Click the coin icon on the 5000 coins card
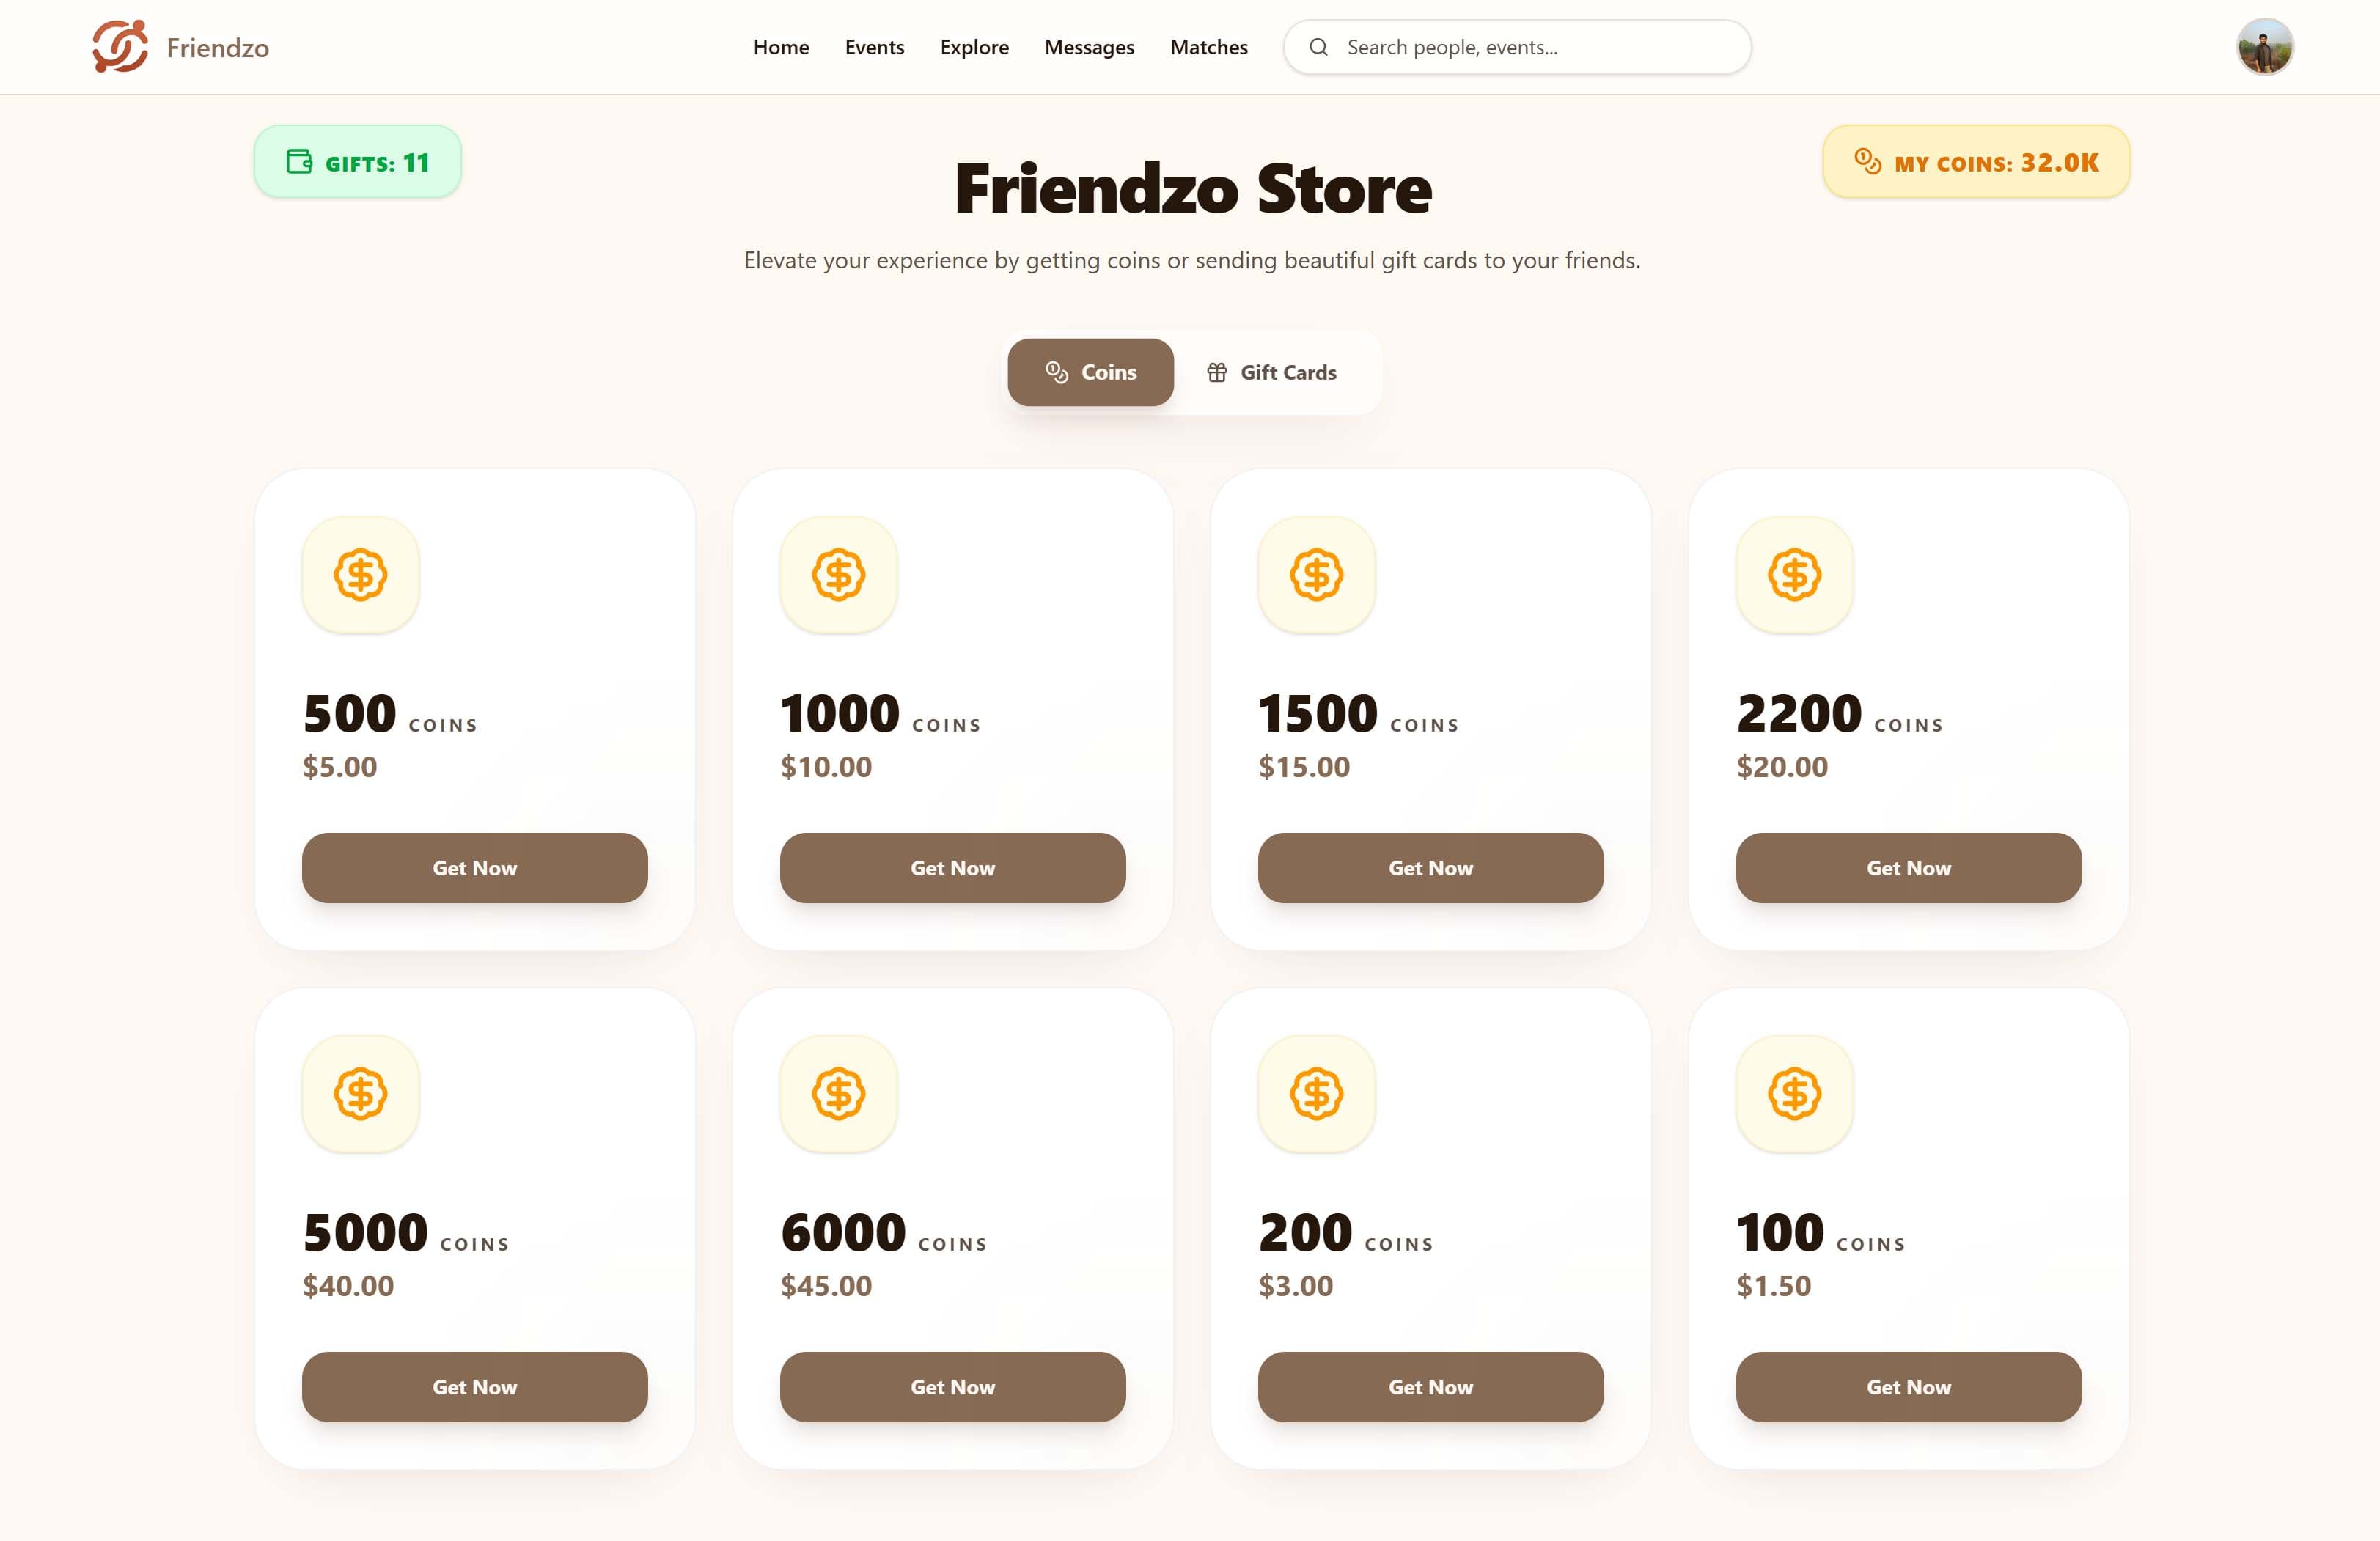This screenshot has height=1541, width=2380. [x=361, y=1094]
